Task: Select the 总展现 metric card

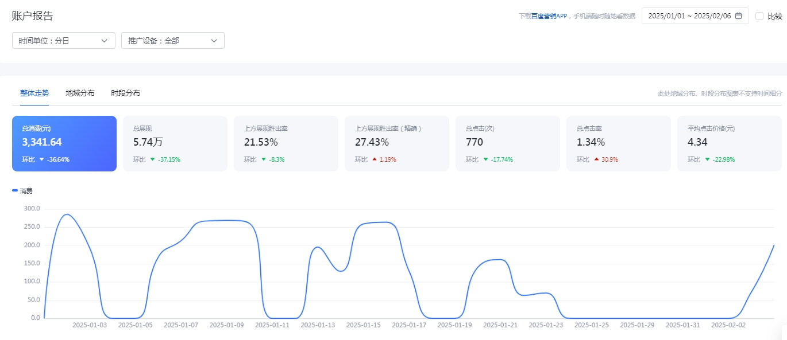Action: 175,143
